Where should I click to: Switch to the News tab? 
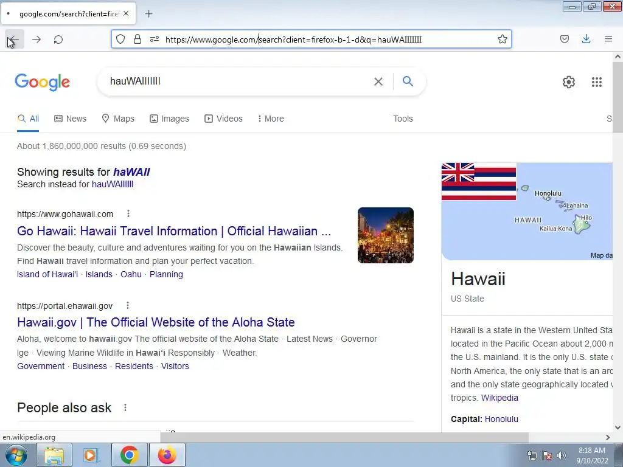(x=71, y=119)
